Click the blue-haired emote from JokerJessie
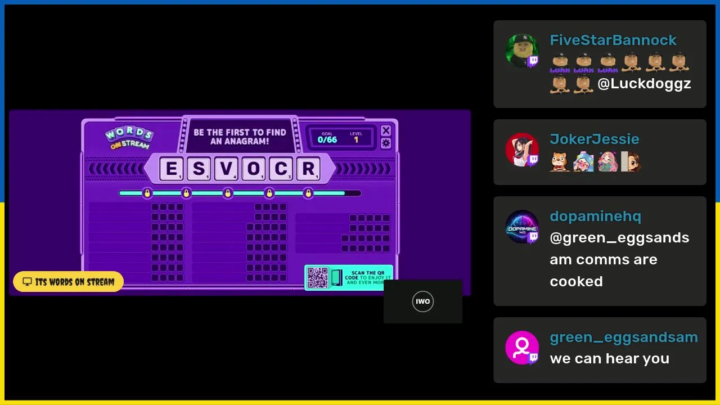This screenshot has width=720, height=405. tap(583, 161)
